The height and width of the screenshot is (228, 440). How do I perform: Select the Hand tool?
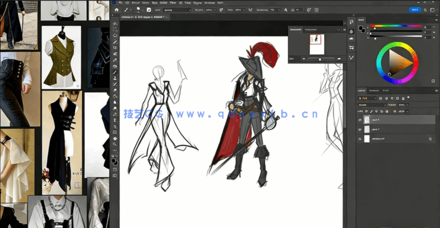[115, 138]
